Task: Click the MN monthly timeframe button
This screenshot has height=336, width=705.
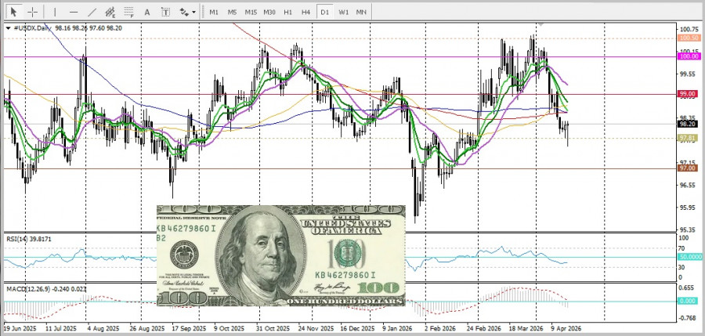Action: coord(362,13)
